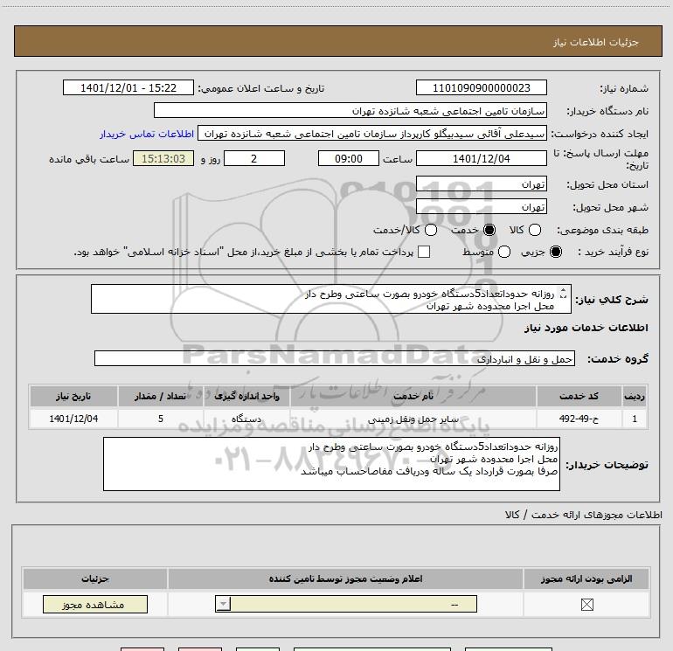
Task: Click the request creator name field
Action: tap(372, 134)
